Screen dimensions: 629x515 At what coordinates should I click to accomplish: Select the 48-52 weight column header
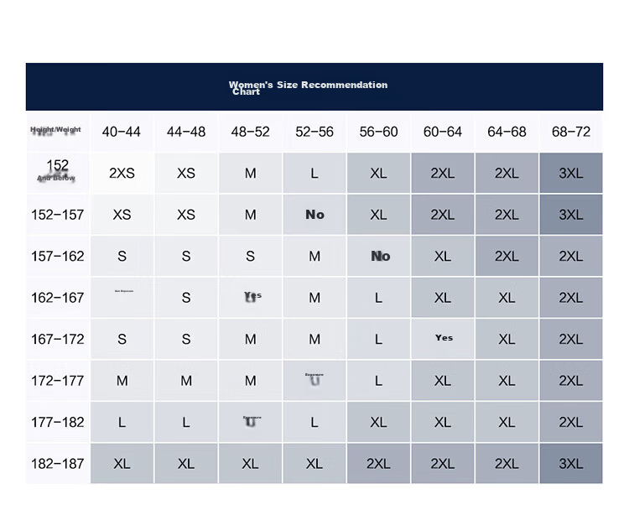(250, 132)
